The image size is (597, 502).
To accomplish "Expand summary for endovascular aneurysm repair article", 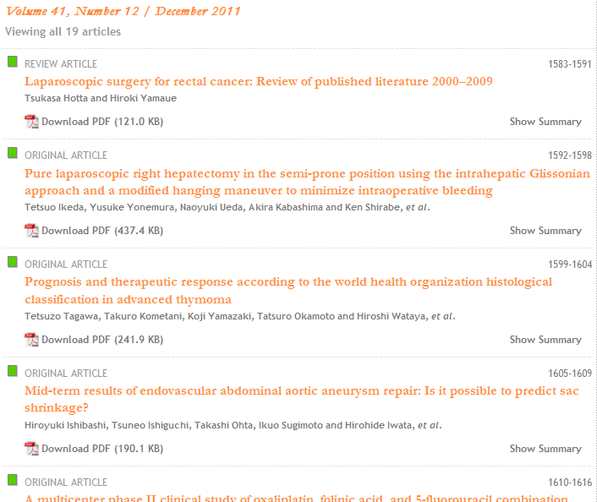I will pyautogui.click(x=545, y=449).
